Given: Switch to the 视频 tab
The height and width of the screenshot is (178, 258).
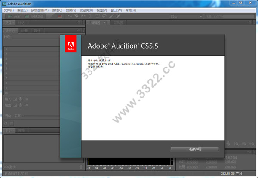Looking at the screenshot, I should point(21,131).
